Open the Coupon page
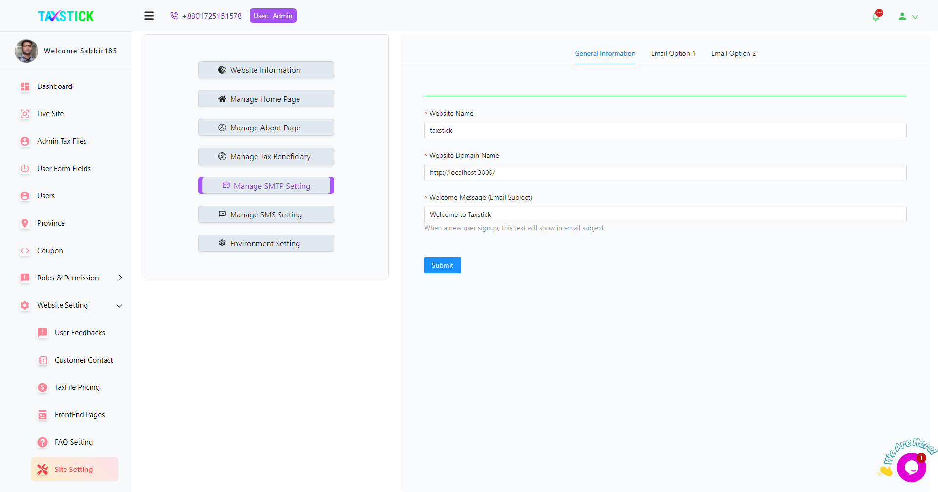This screenshot has height=492, width=938. point(50,251)
